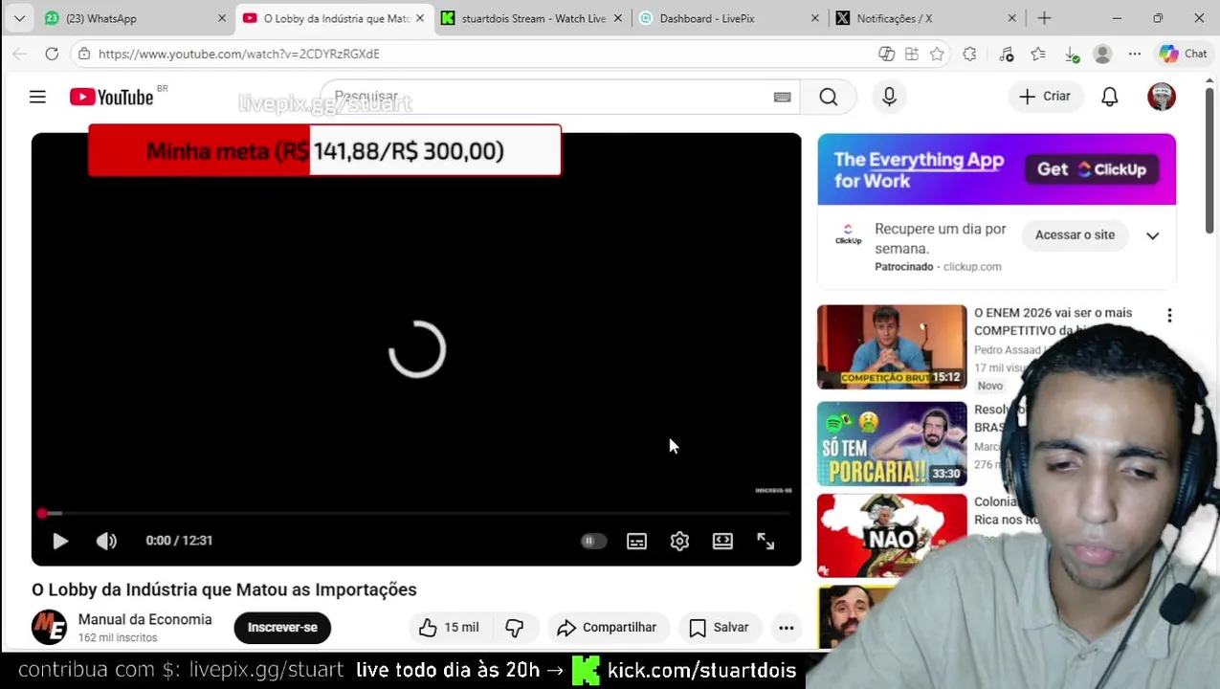This screenshot has width=1220, height=689.
Task: Add this page to favorites star
Action: point(937,54)
